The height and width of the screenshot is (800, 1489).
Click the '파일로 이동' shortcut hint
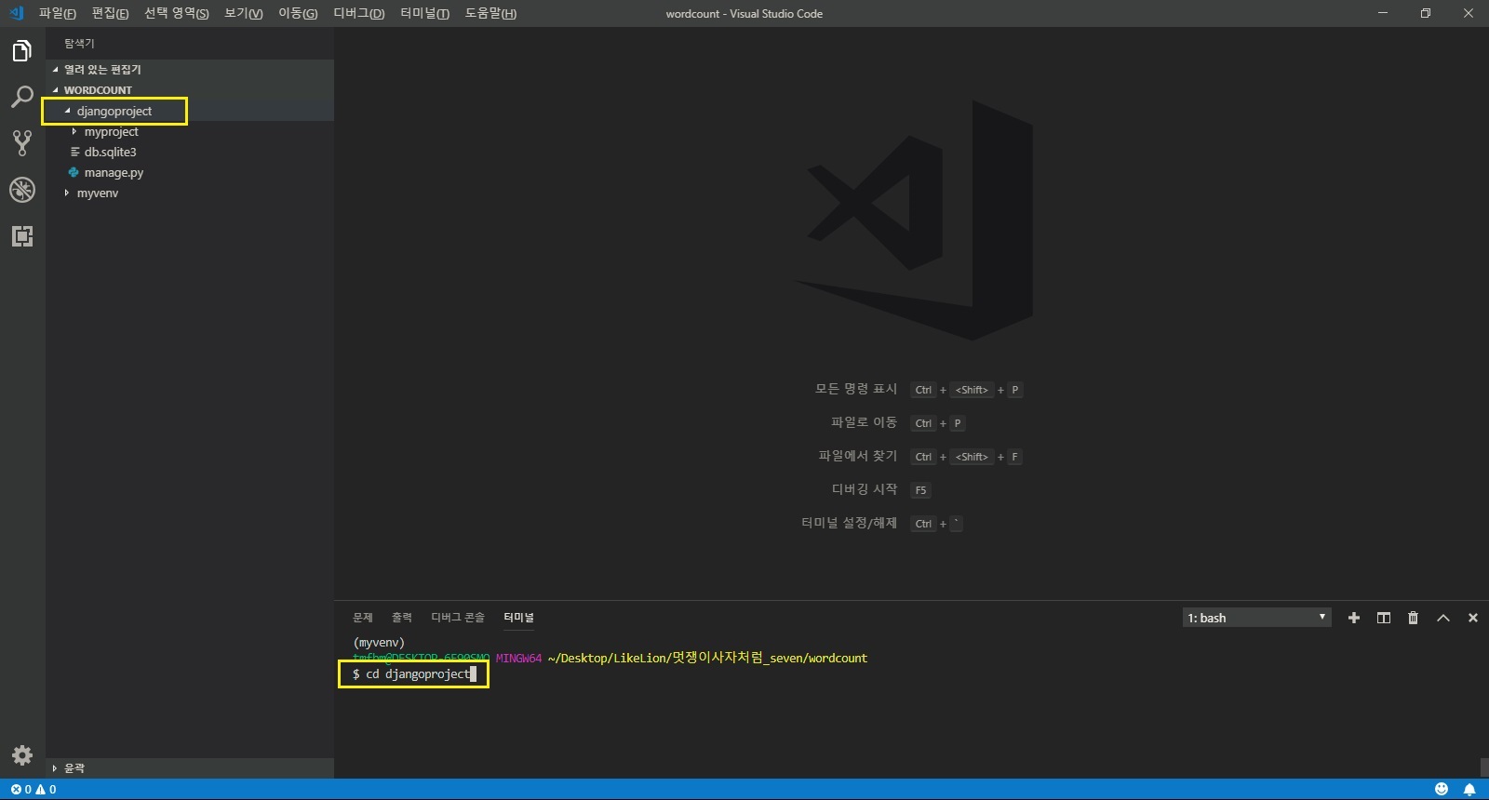pyautogui.click(x=864, y=422)
